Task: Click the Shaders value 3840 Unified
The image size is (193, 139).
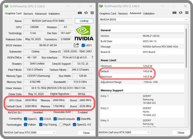Action: 37,64
